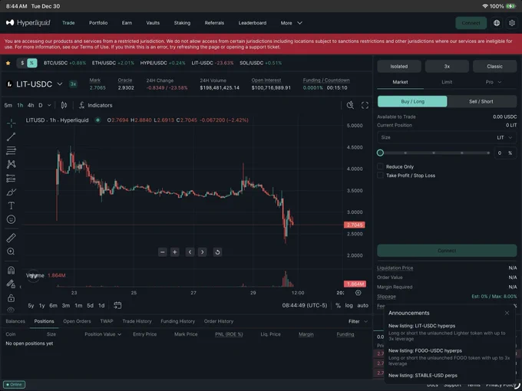Open chart axis settings gear icon
Screen dimensions: 522x391
pyautogui.click(x=358, y=293)
